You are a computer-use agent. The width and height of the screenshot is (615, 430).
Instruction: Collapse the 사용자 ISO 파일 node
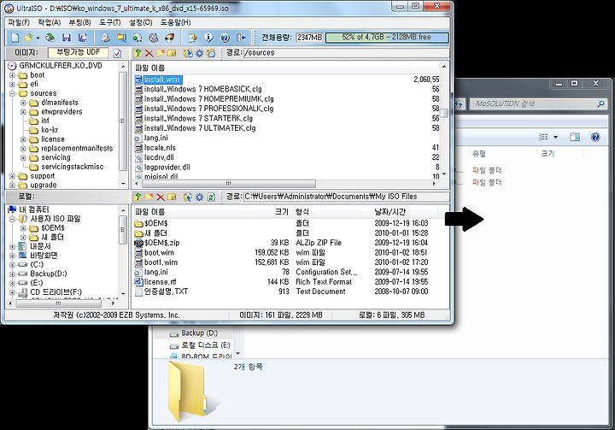pyautogui.click(x=13, y=219)
